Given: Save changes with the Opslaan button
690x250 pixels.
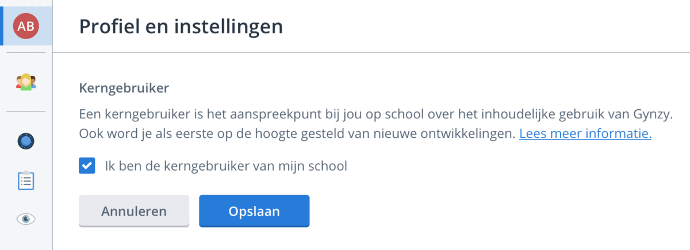Looking at the screenshot, I should 254,211.
